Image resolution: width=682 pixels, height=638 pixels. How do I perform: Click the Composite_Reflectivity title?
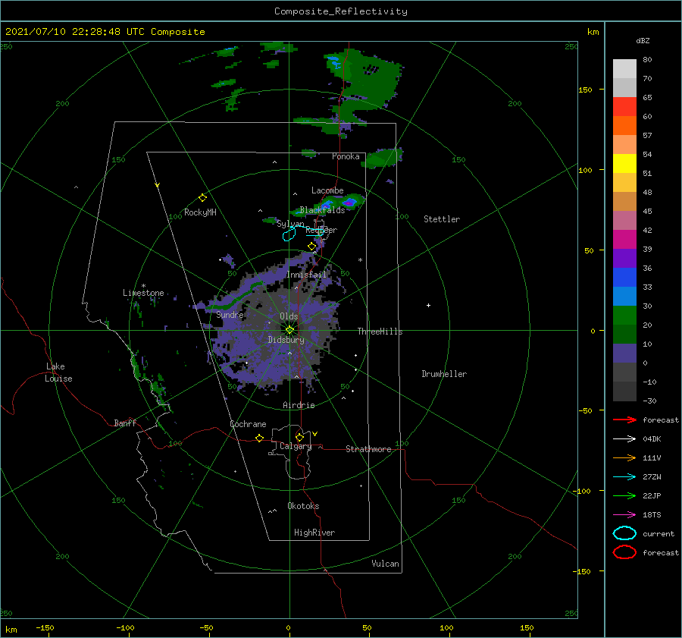click(340, 11)
